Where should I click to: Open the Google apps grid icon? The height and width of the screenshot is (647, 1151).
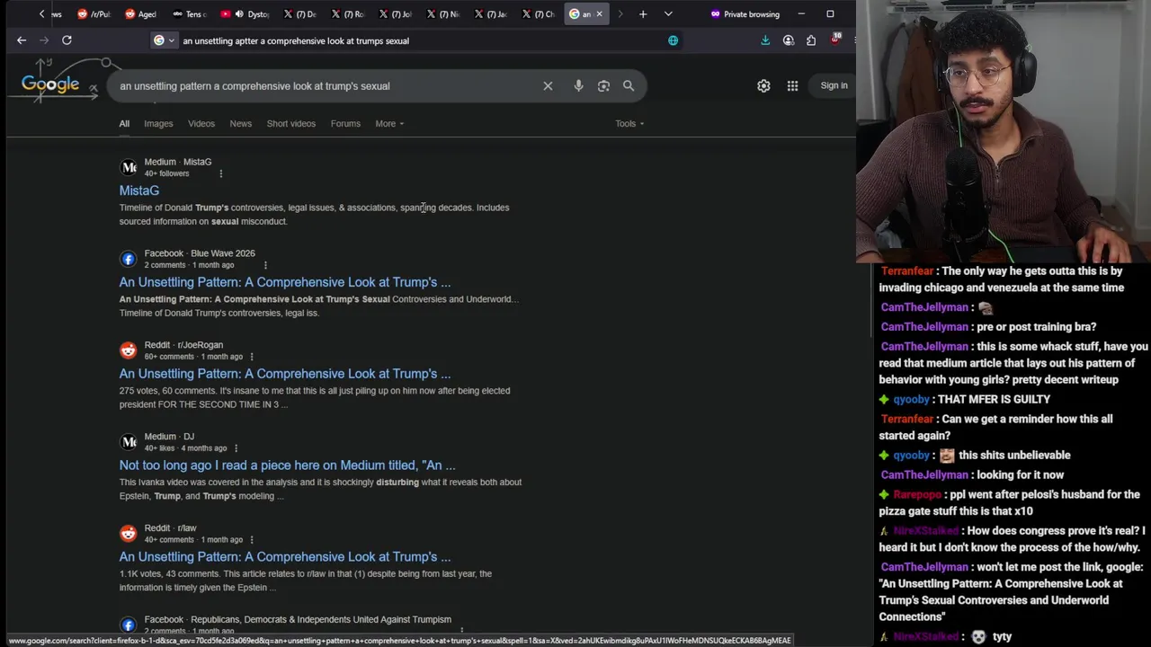(x=792, y=86)
